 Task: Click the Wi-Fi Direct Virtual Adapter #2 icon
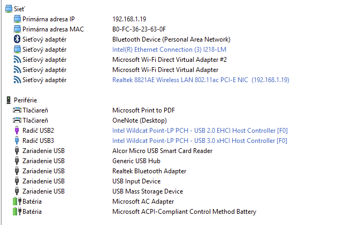(x=17, y=60)
